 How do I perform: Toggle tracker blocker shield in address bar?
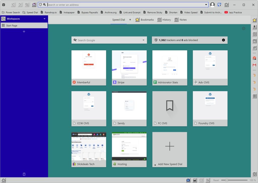pyautogui.click(x=40, y=5)
